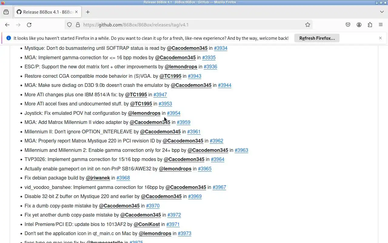The height and width of the screenshot is (243, 388).
Task: Open pull request #3936
Action: coord(210,67)
